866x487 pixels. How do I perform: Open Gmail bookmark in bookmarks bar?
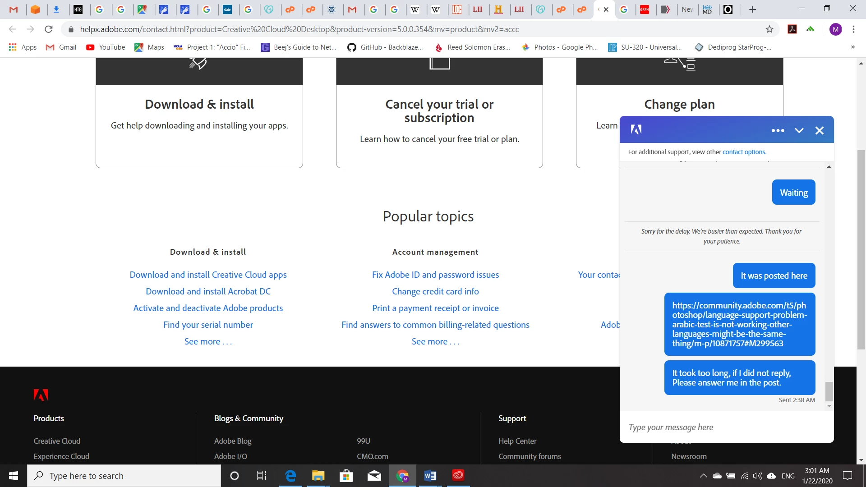[x=61, y=47]
